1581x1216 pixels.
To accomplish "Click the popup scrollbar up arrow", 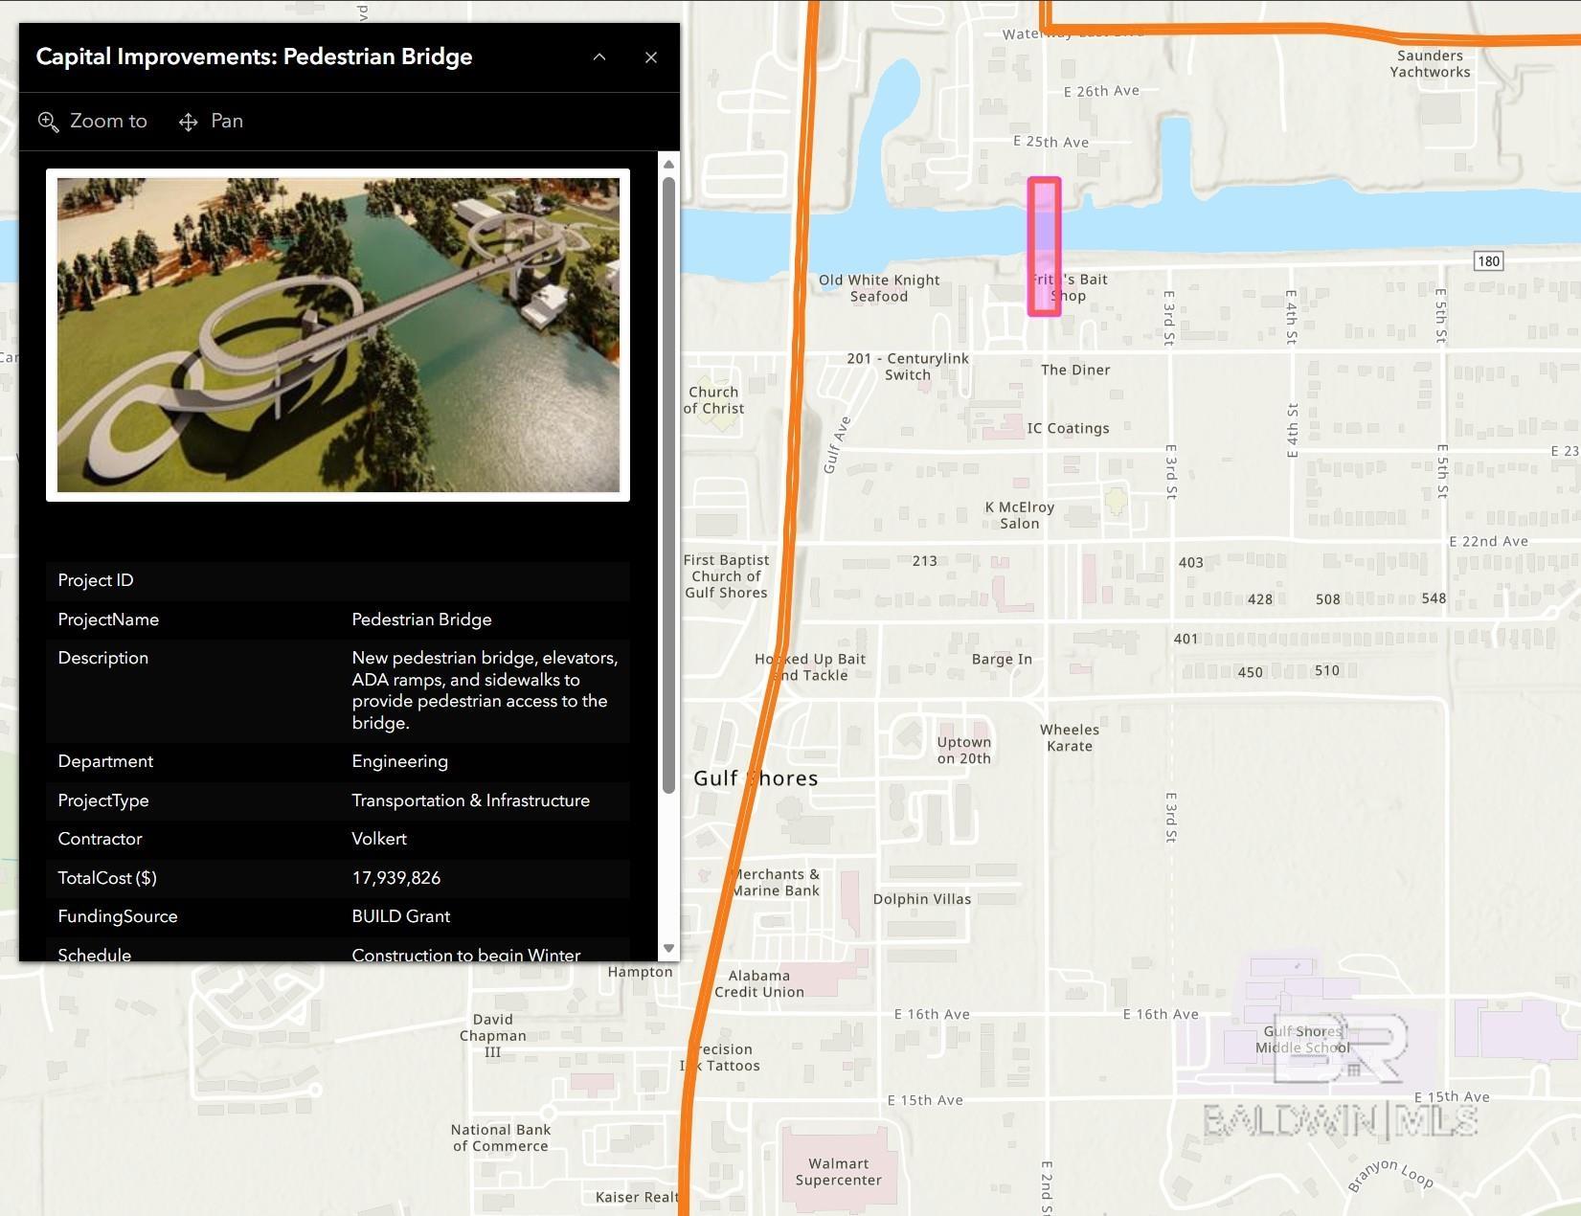I will (x=669, y=165).
